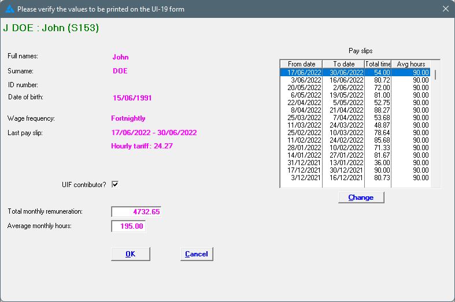Image resolution: width=455 pixels, height=302 pixels.
Task: Select pay slip row from 17/06/2022
Action: click(355, 72)
